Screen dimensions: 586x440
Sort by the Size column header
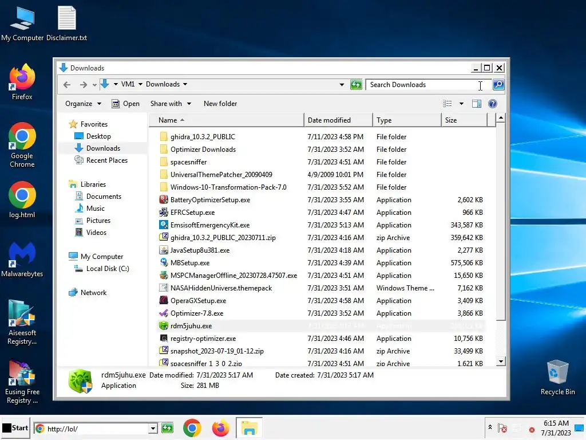point(465,120)
